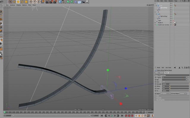The width and height of the screenshot is (190, 118).
Task: Toggle visibility dots for Subdivision Surface
Action: click(172, 25)
